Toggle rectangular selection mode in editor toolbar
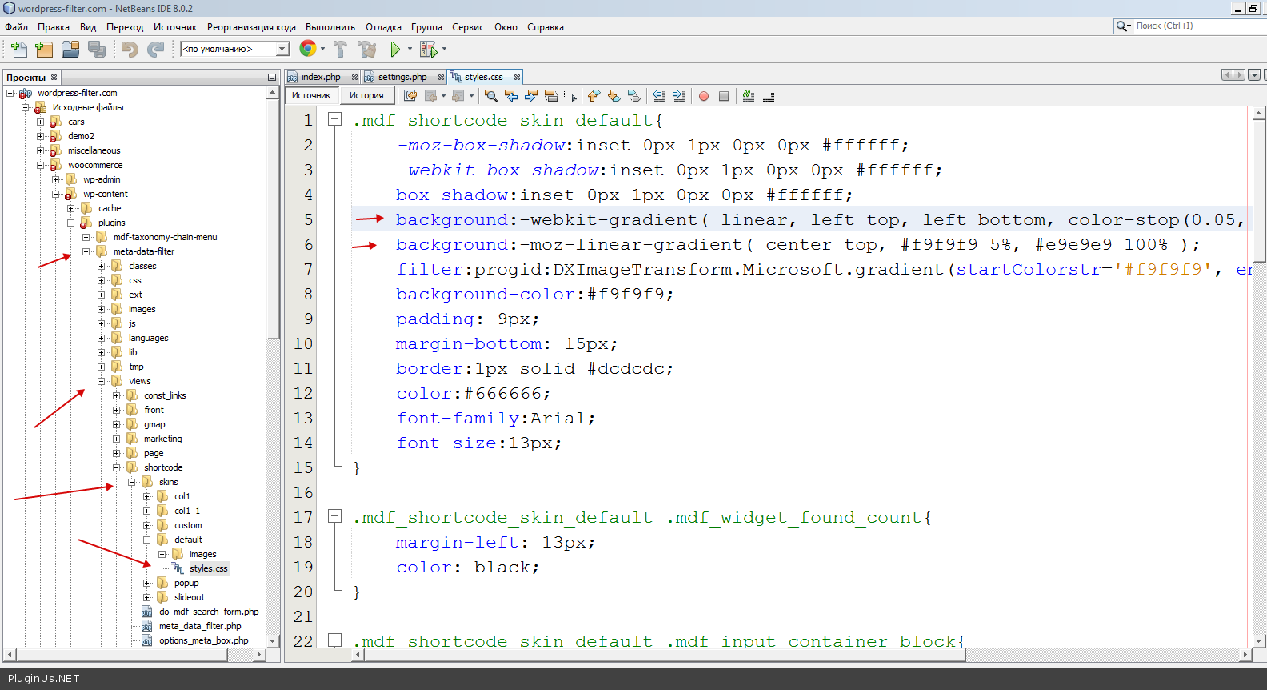1267x690 pixels. (x=570, y=96)
